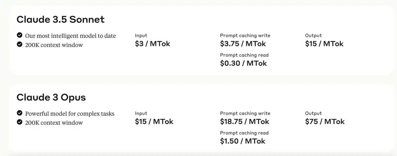Click Sonnet input price $3 / MTok
This screenshot has height=156, width=397.
(153, 44)
